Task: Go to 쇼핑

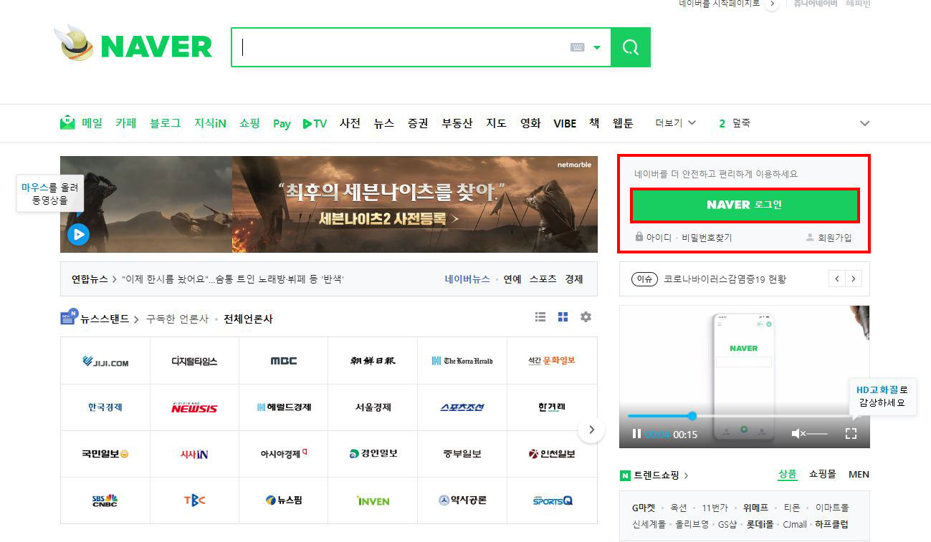Action: [x=249, y=123]
